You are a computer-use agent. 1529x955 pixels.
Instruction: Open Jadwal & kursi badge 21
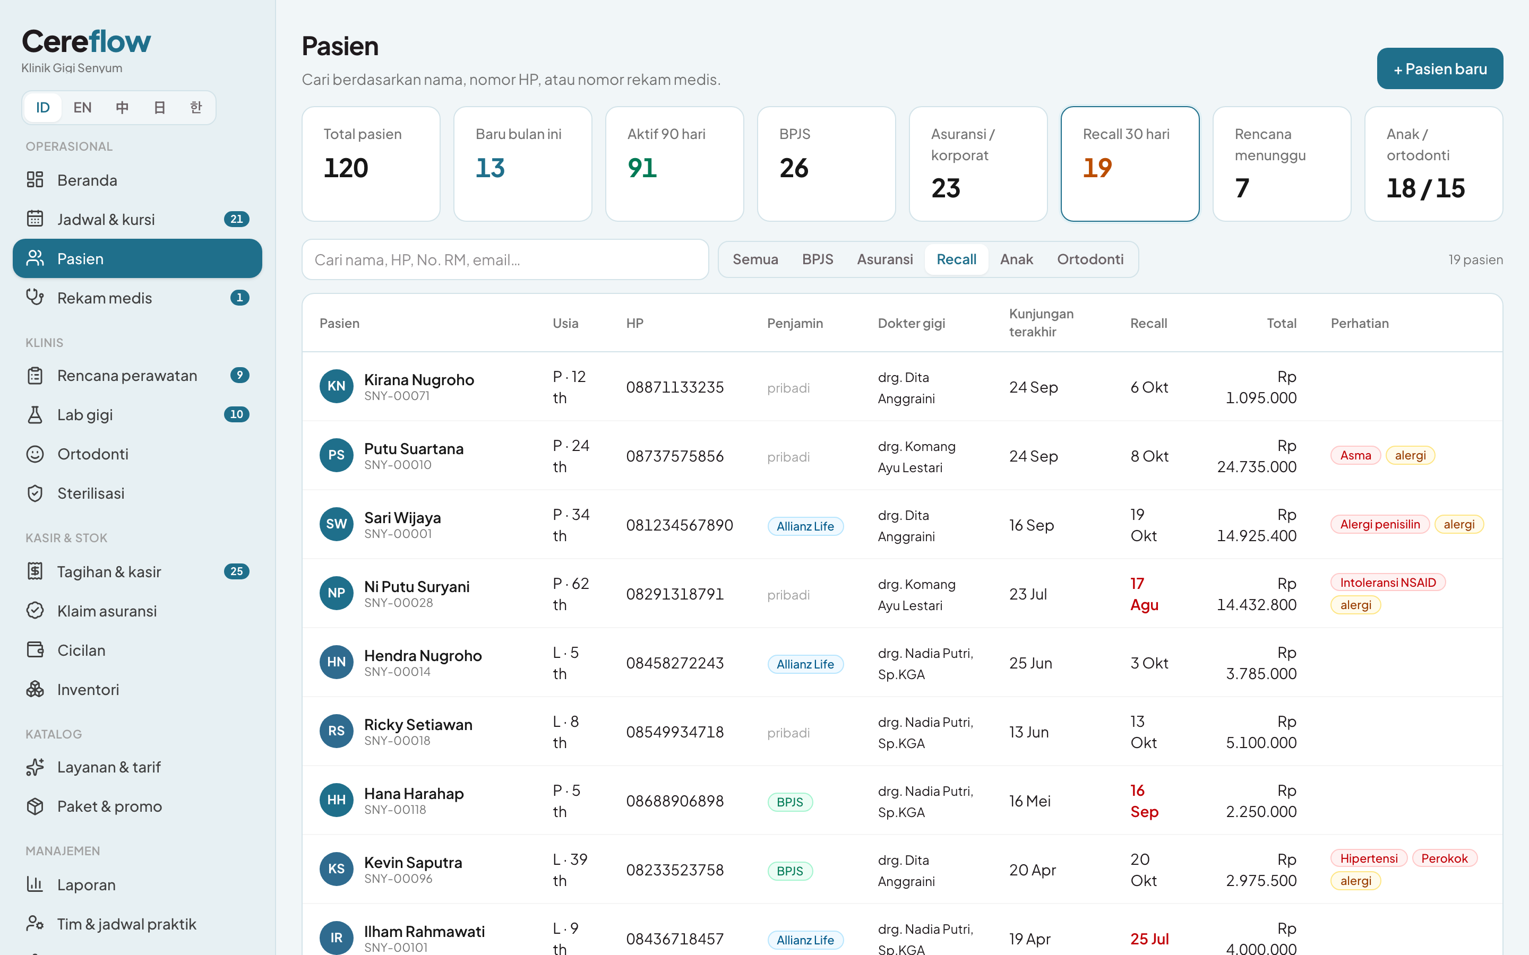pyautogui.click(x=236, y=219)
